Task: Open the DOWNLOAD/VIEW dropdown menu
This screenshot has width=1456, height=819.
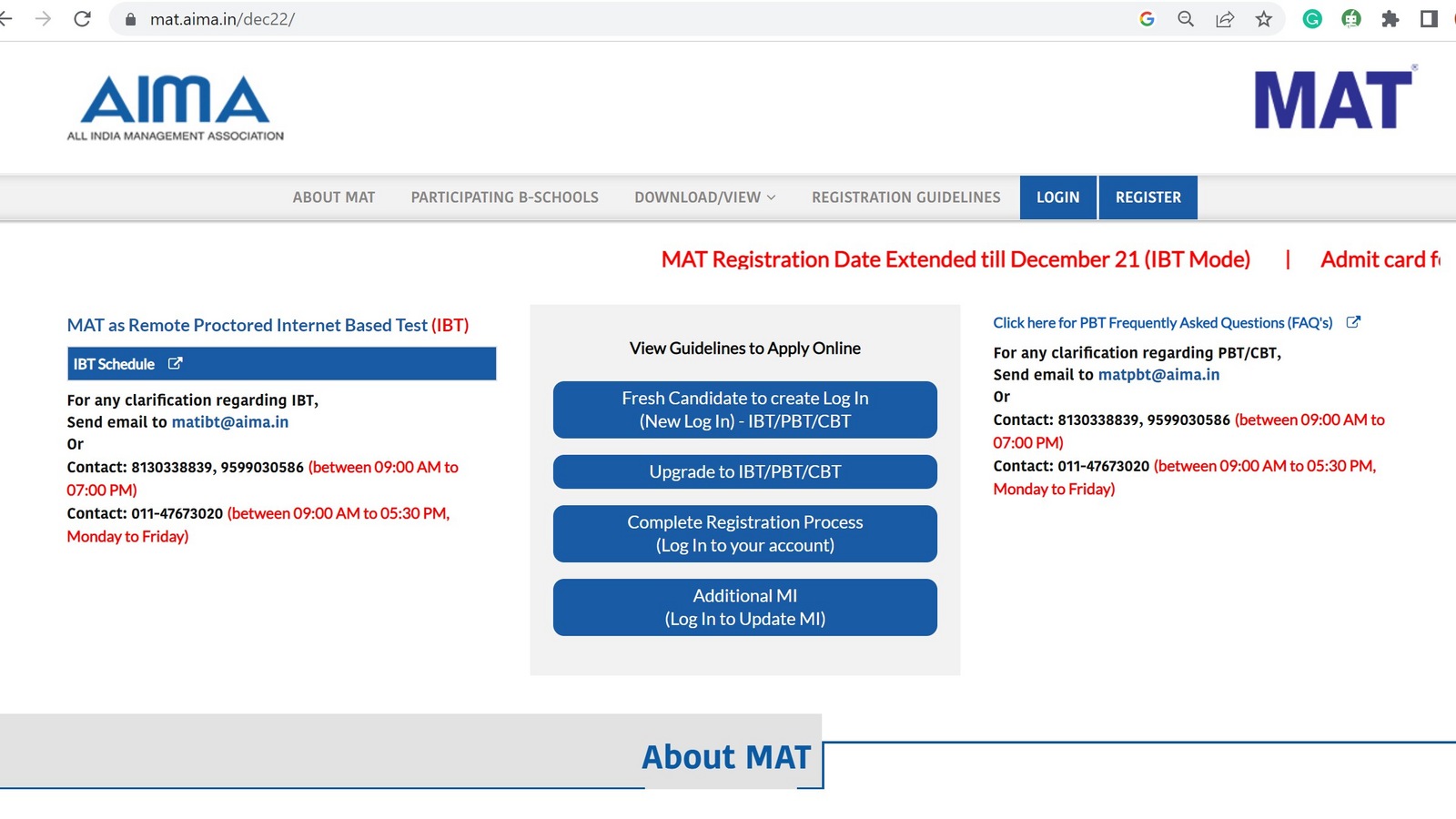Action: [703, 197]
